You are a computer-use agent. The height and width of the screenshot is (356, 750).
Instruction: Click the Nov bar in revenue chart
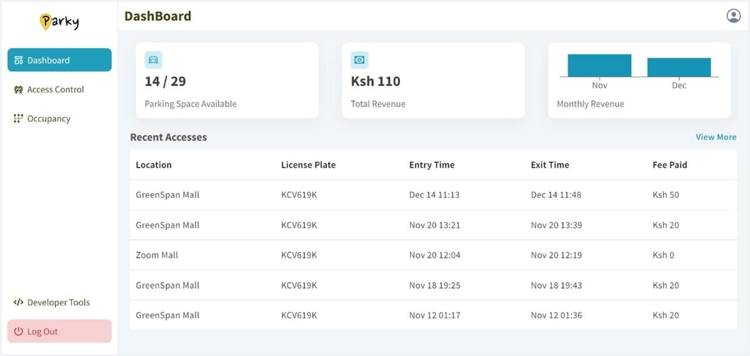pos(599,66)
